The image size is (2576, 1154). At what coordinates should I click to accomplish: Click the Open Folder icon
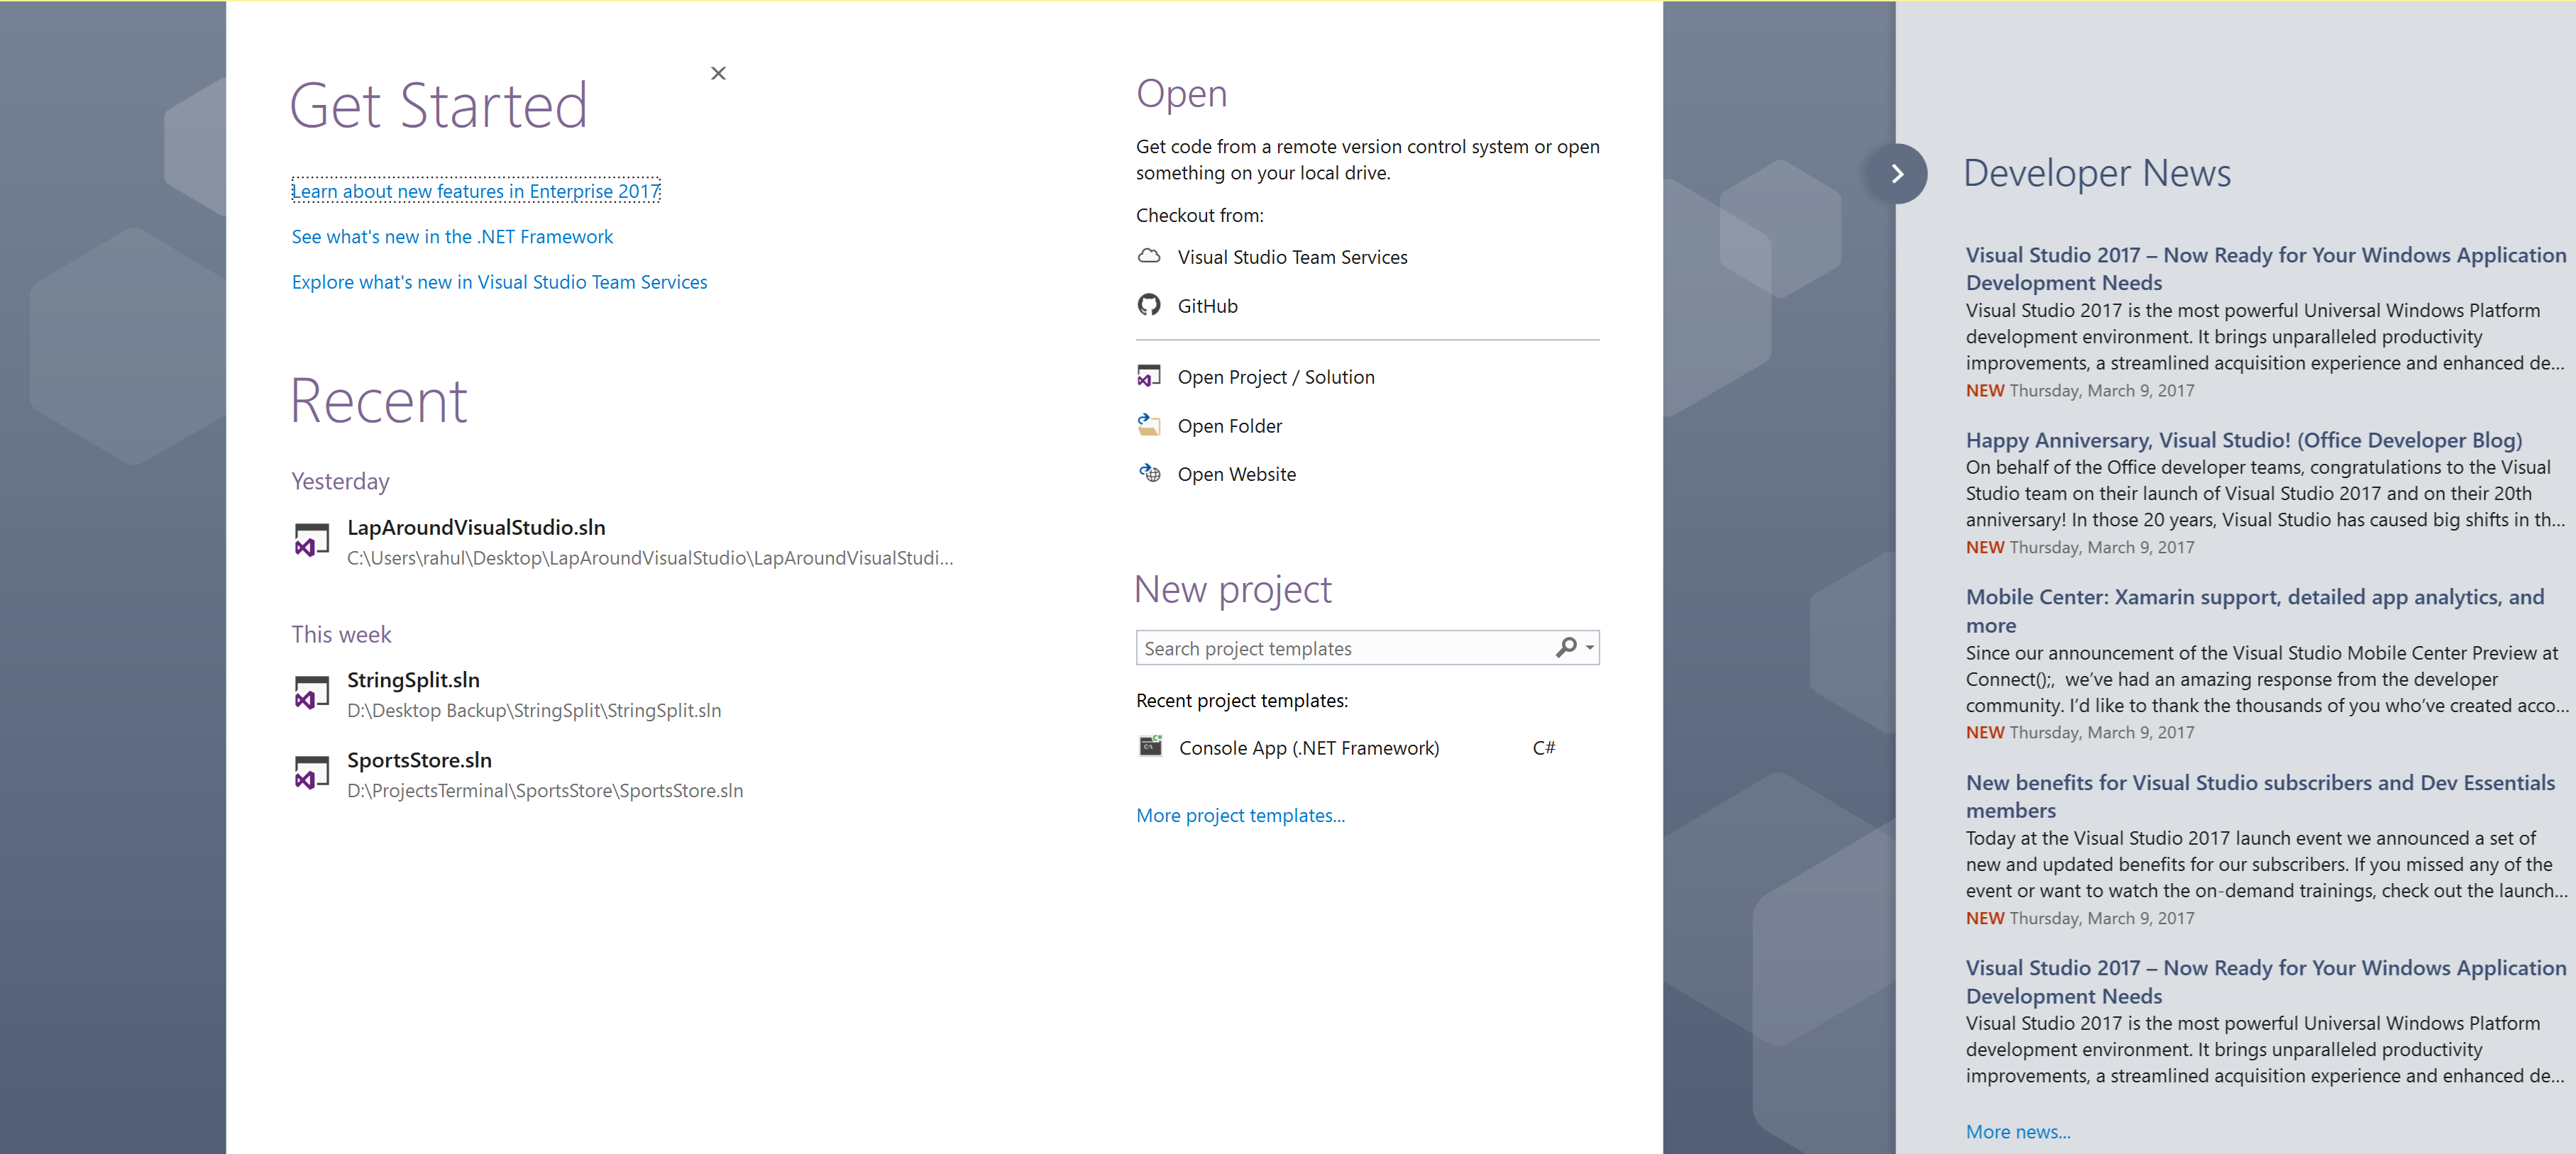coord(1150,425)
